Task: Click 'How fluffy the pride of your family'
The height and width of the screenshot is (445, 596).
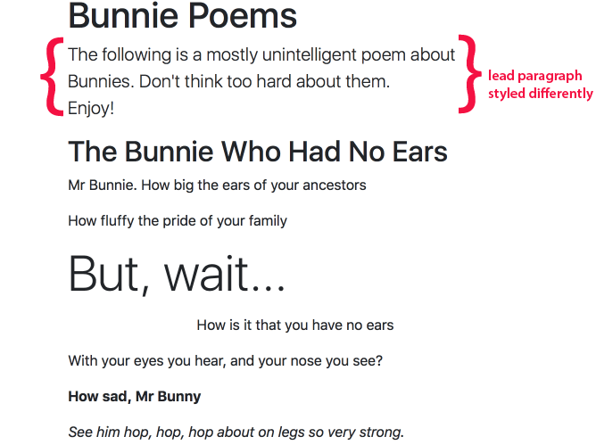Action: tap(178, 221)
